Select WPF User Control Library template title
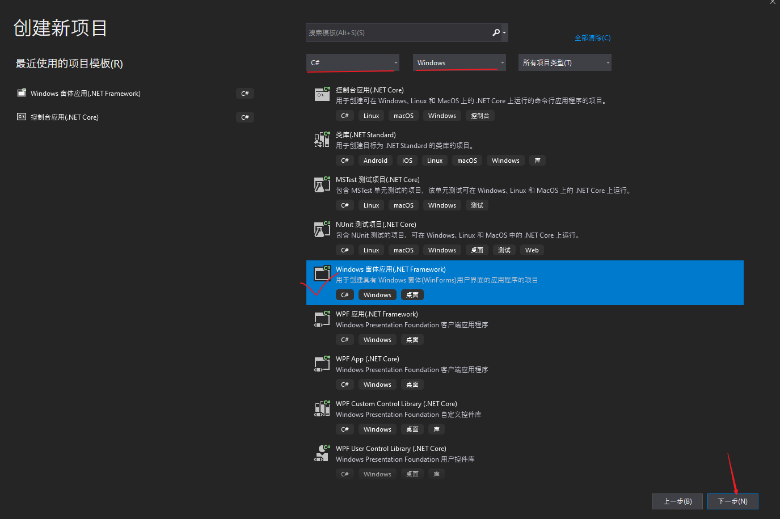Screen dimensions: 780x519 (x=391, y=449)
